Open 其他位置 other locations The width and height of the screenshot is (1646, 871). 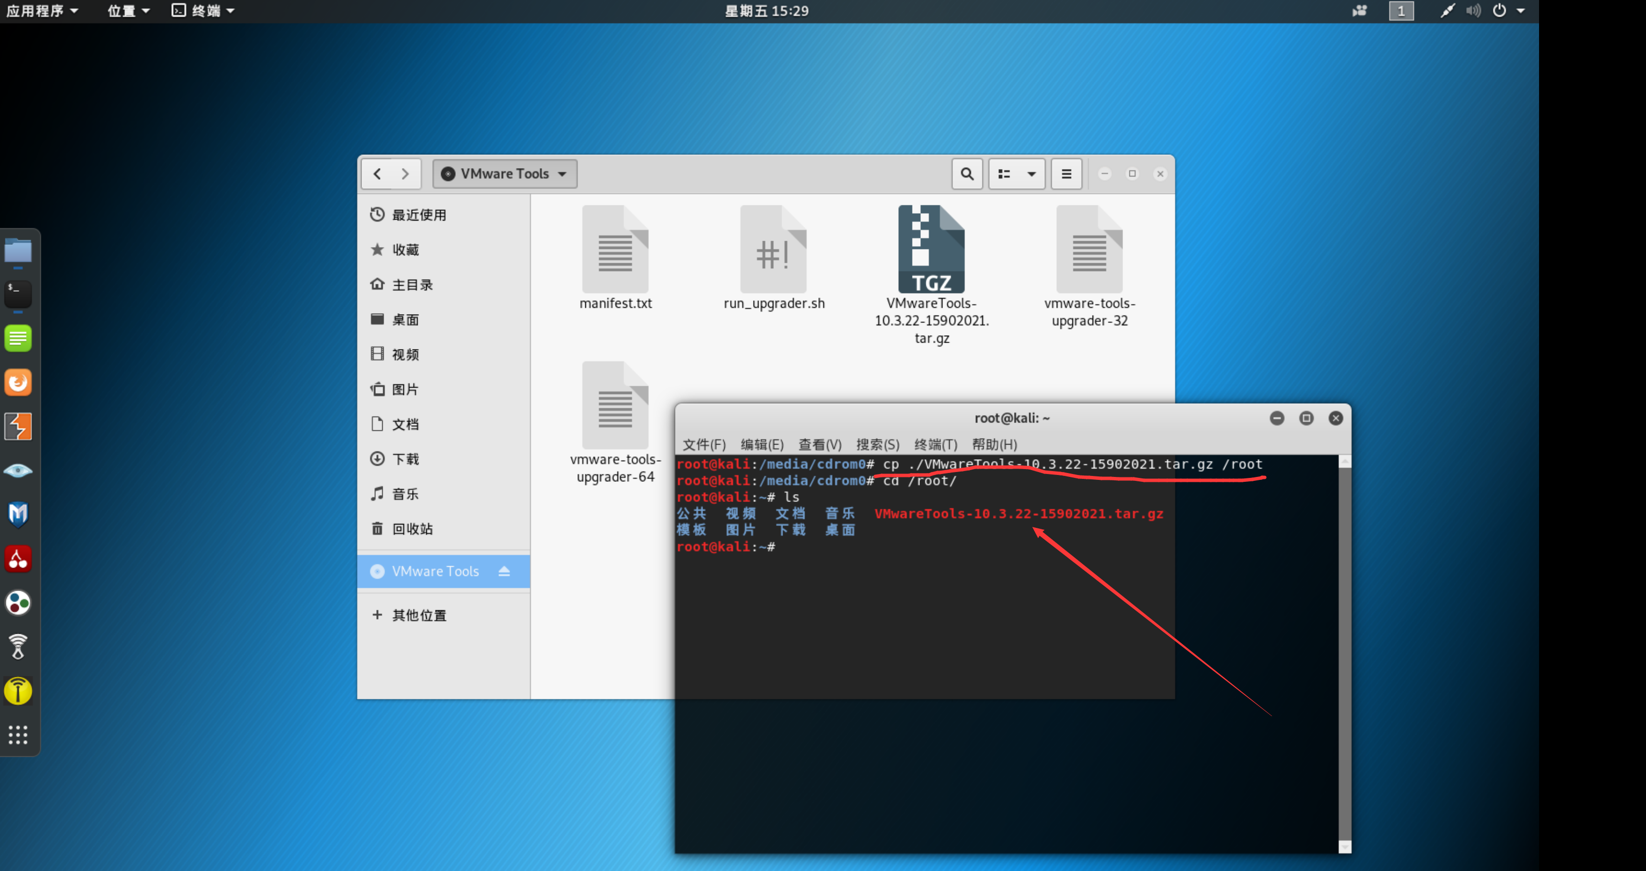tap(419, 615)
